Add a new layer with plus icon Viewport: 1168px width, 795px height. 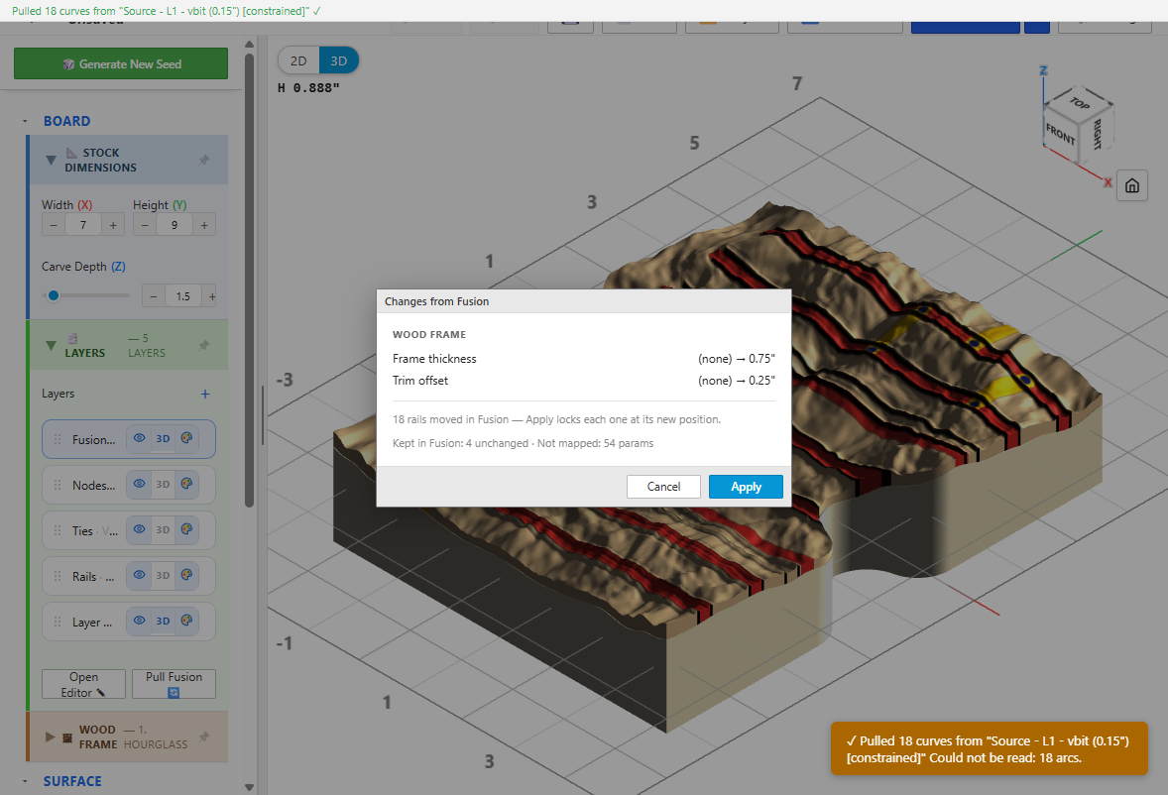click(205, 394)
